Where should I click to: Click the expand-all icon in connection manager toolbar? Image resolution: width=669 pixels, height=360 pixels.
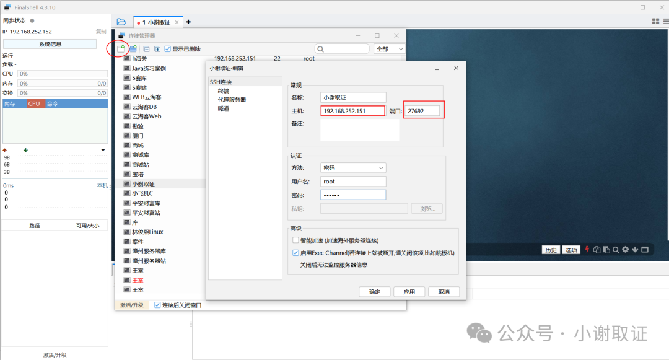point(157,49)
